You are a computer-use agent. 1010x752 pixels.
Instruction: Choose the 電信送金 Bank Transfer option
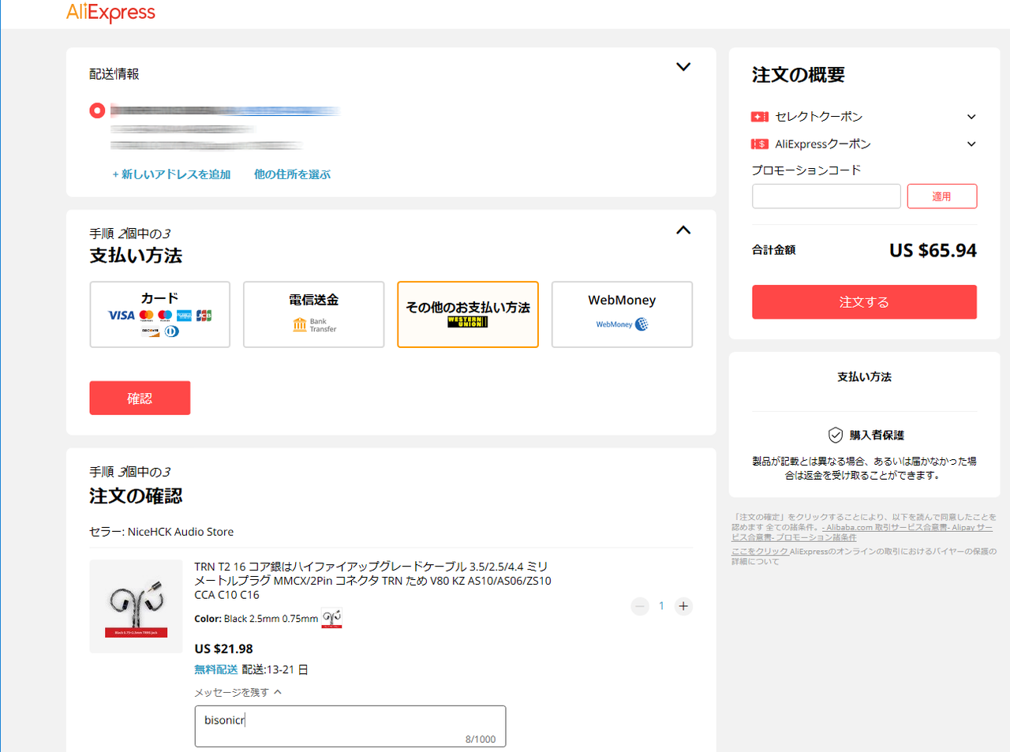coord(314,314)
